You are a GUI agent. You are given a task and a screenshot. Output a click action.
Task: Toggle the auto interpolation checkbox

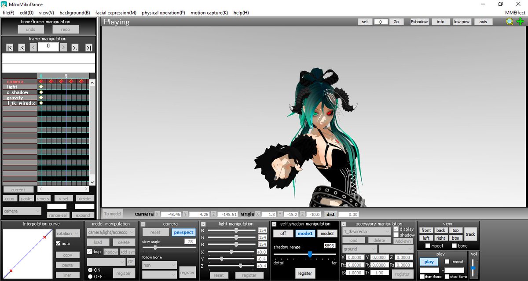(59, 244)
